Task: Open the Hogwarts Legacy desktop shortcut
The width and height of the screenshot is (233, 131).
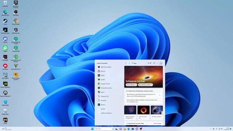Action: click(x=5, y=31)
